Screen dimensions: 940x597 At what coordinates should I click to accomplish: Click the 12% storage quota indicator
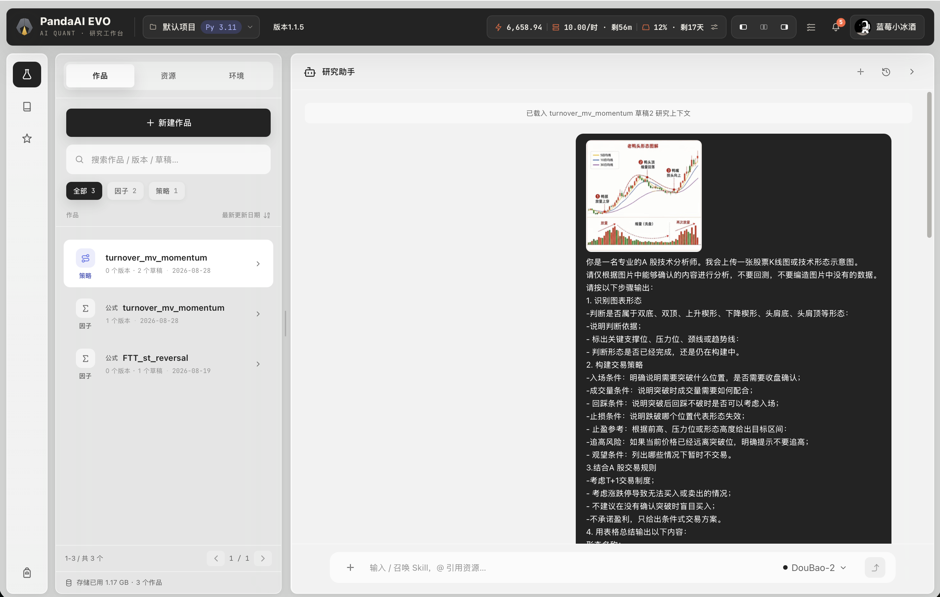click(x=673, y=27)
